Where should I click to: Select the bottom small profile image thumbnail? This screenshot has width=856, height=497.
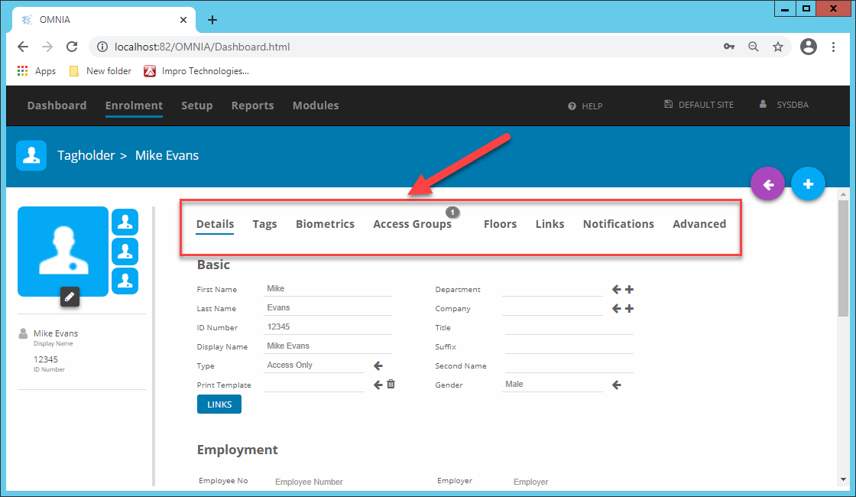click(x=125, y=281)
